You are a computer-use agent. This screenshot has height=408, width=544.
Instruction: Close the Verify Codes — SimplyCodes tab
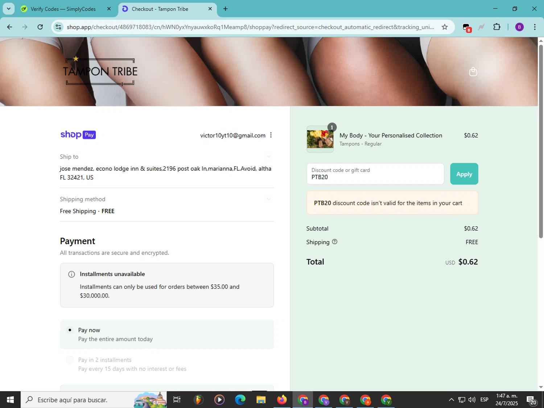(x=109, y=9)
